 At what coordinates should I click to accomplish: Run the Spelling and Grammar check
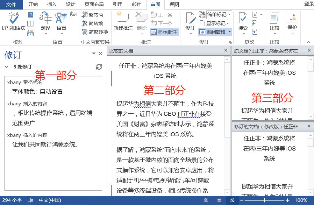point(13,21)
